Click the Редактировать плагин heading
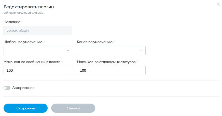Image resolution: width=222 pixels, height=116 pixels. 29,7
